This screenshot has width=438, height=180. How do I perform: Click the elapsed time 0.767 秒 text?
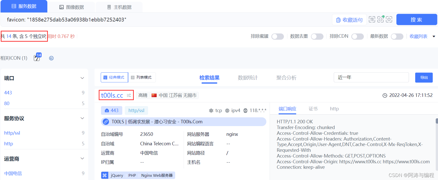tap(61, 36)
